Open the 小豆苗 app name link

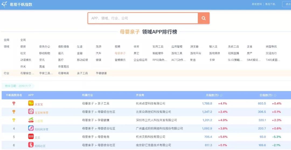(39, 121)
